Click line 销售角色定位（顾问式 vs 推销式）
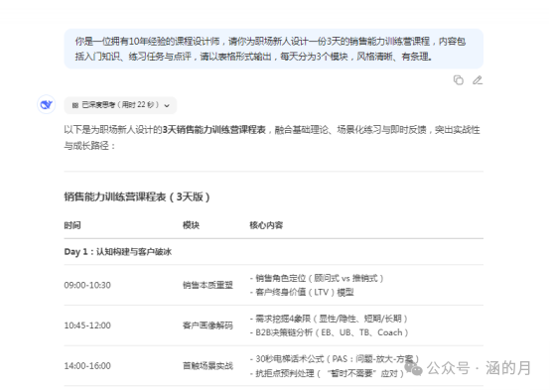Screen dimensions: 550x390 (x=317, y=278)
